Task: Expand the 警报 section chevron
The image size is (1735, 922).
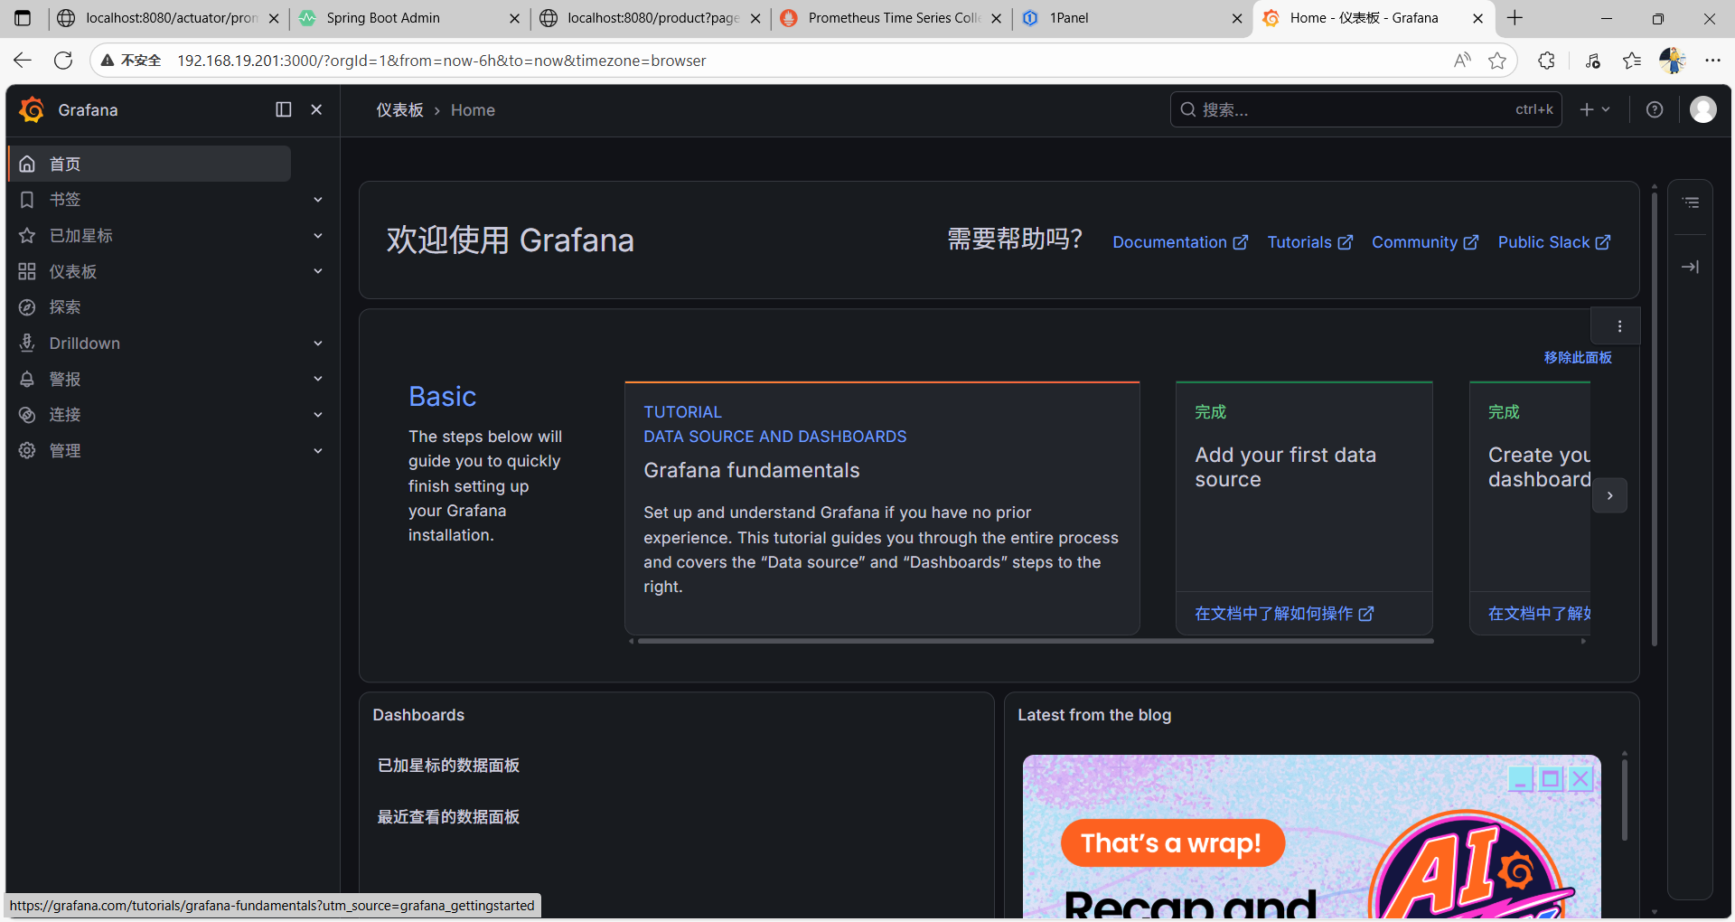Action: [x=318, y=379]
